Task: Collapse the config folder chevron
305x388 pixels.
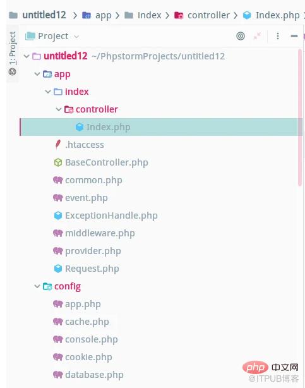Action: [37, 286]
